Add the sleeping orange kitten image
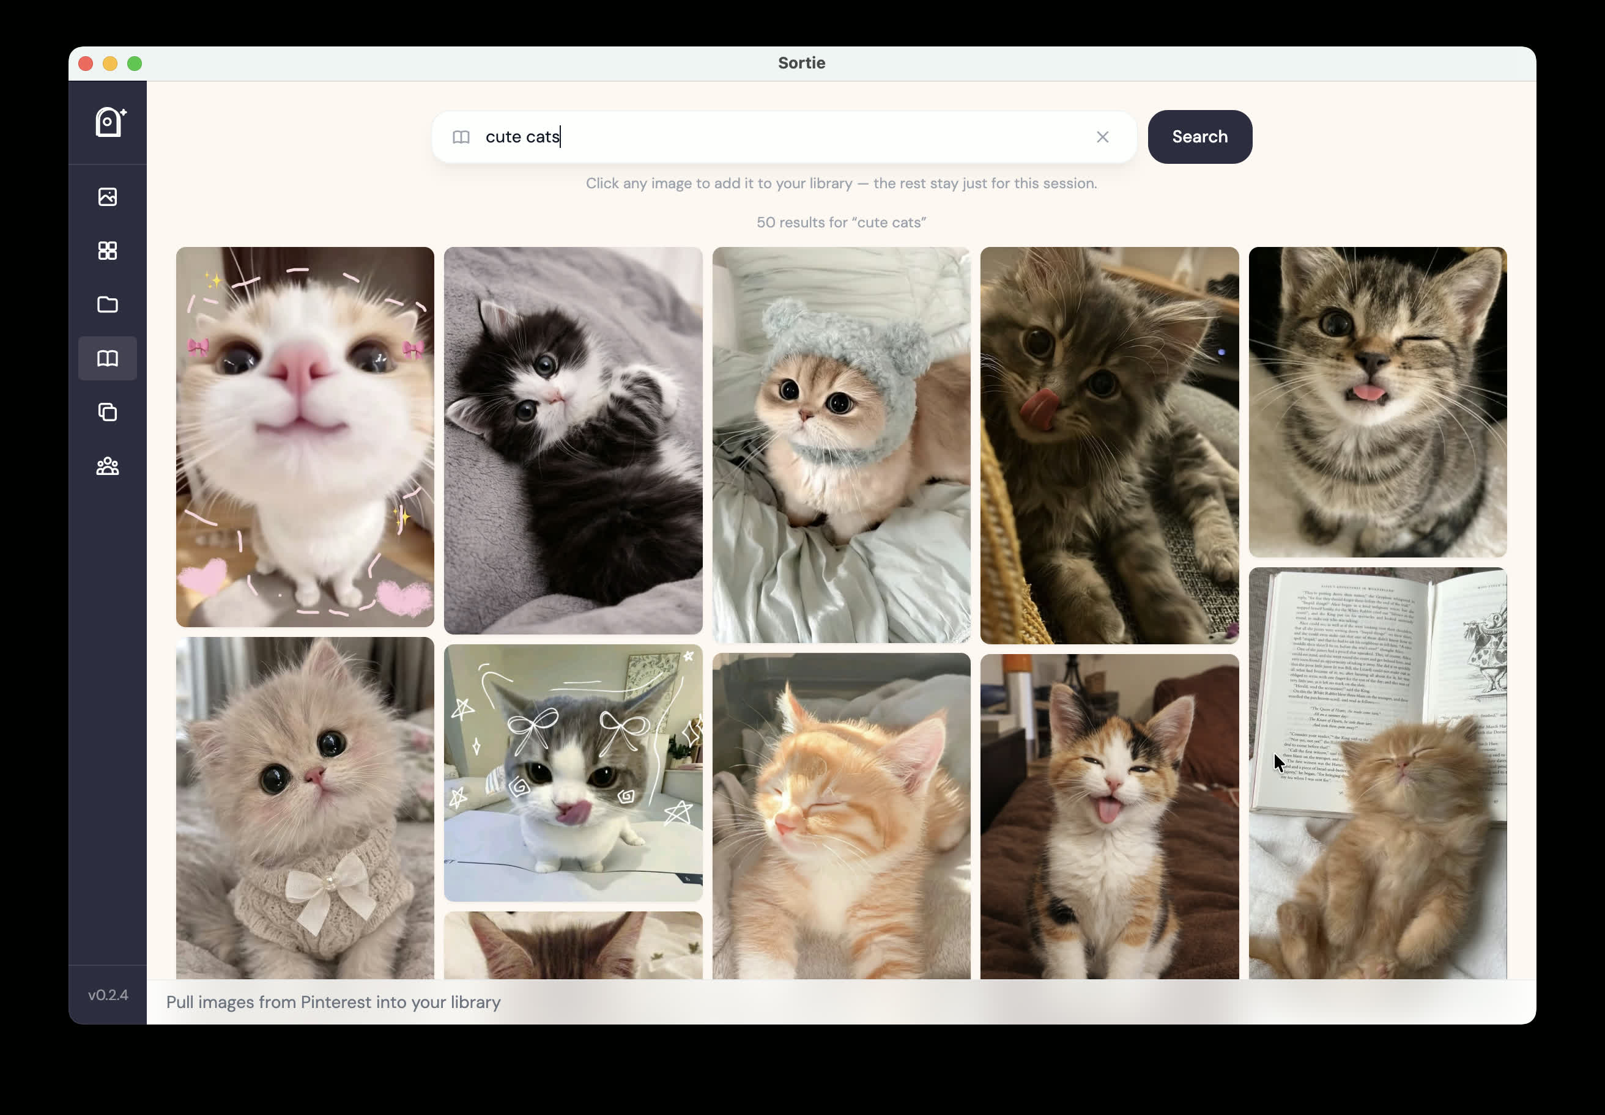Image resolution: width=1605 pixels, height=1115 pixels. click(x=841, y=816)
